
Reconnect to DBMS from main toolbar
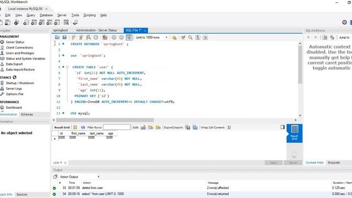coord(75,22)
